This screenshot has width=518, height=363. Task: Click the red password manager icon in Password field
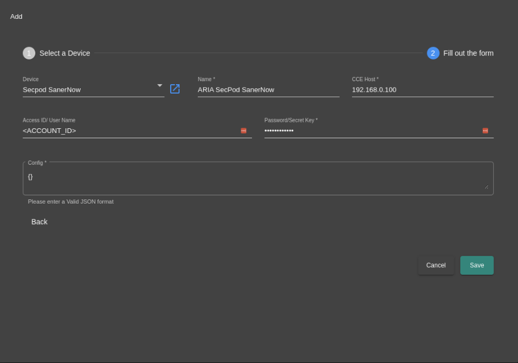[x=485, y=131]
